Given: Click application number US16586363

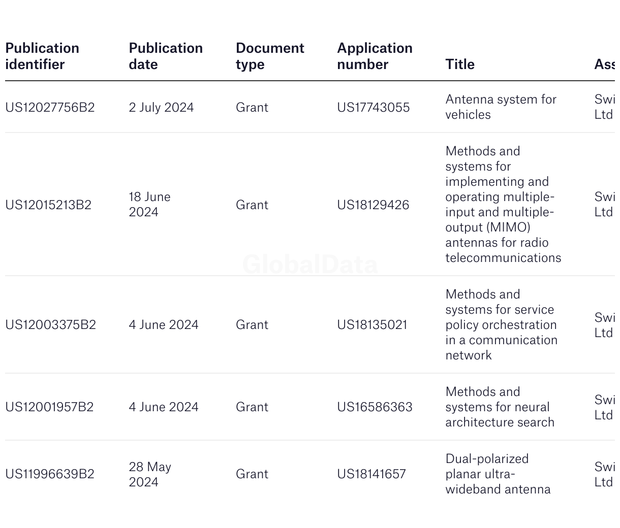Looking at the screenshot, I should (x=375, y=407).
